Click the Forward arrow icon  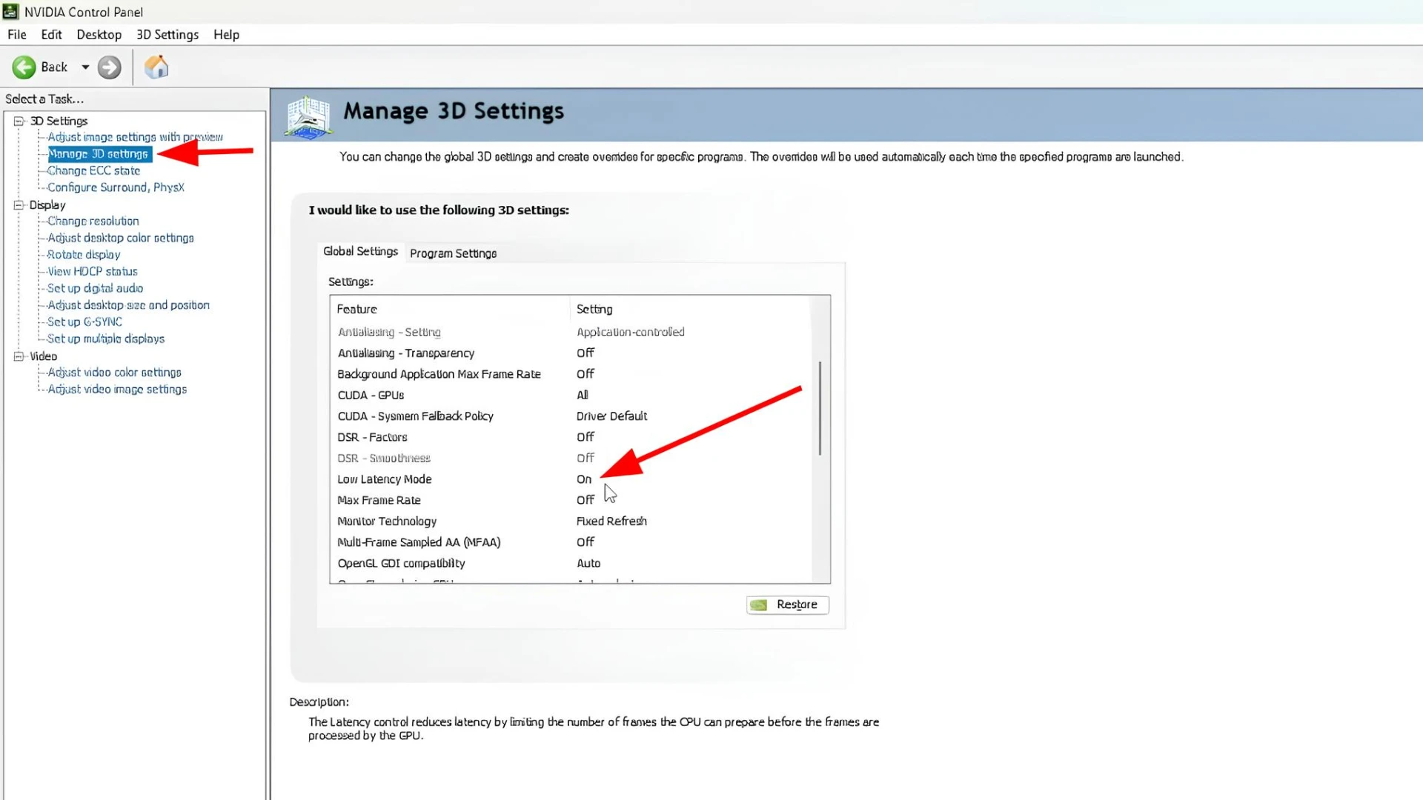(x=110, y=67)
